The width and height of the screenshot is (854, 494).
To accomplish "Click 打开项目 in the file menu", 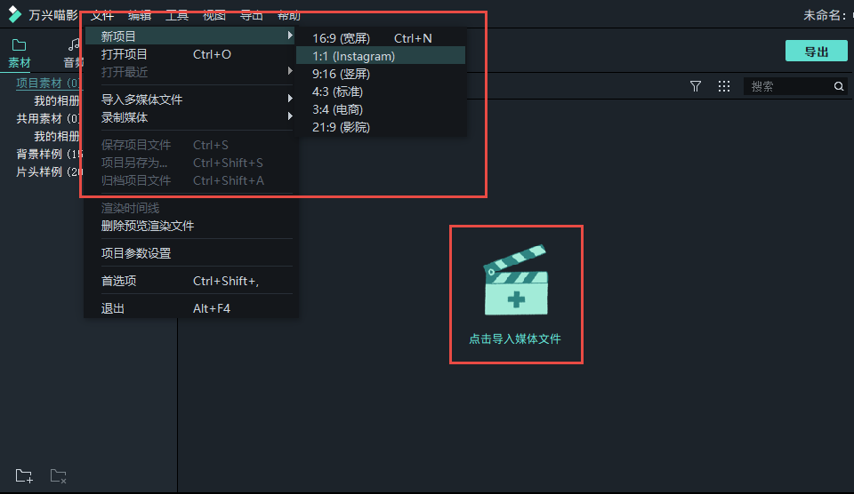I will (x=125, y=54).
